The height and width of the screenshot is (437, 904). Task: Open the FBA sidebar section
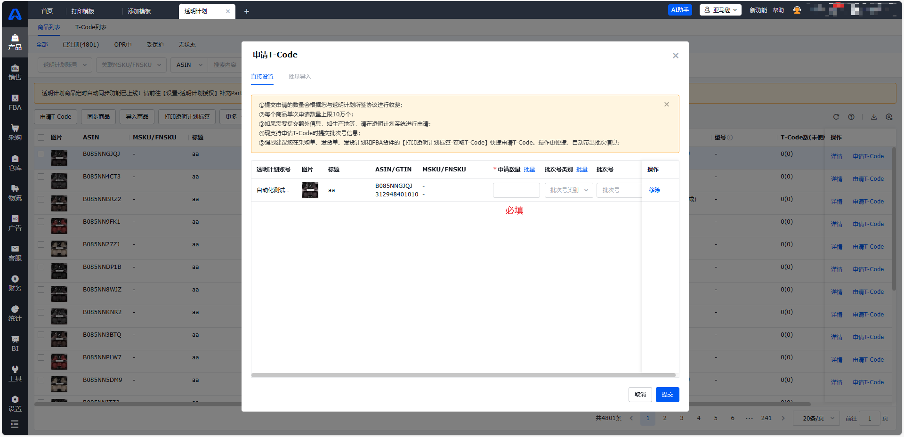[x=15, y=102]
